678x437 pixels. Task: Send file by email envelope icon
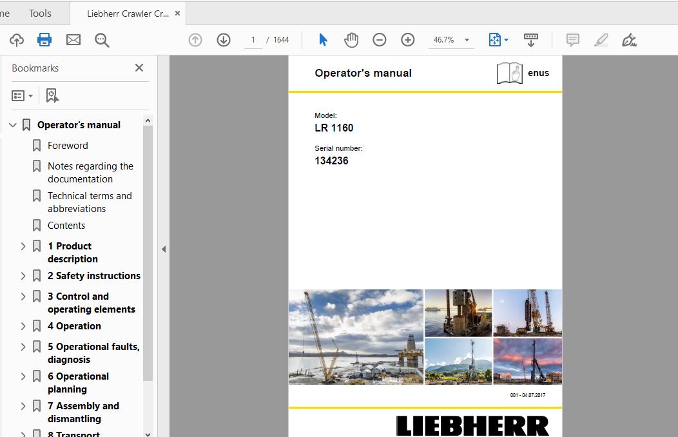tap(73, 40)
